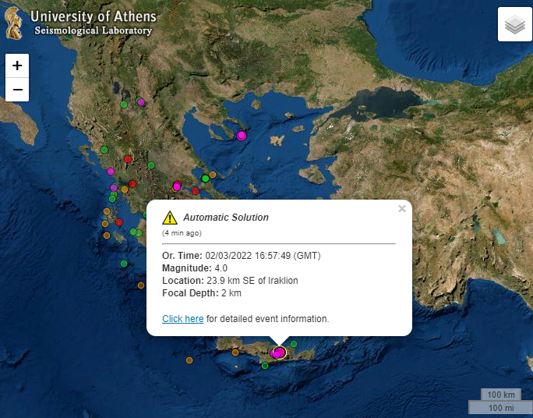Select the magenta marker in northern Greece

tap(141, 102)
